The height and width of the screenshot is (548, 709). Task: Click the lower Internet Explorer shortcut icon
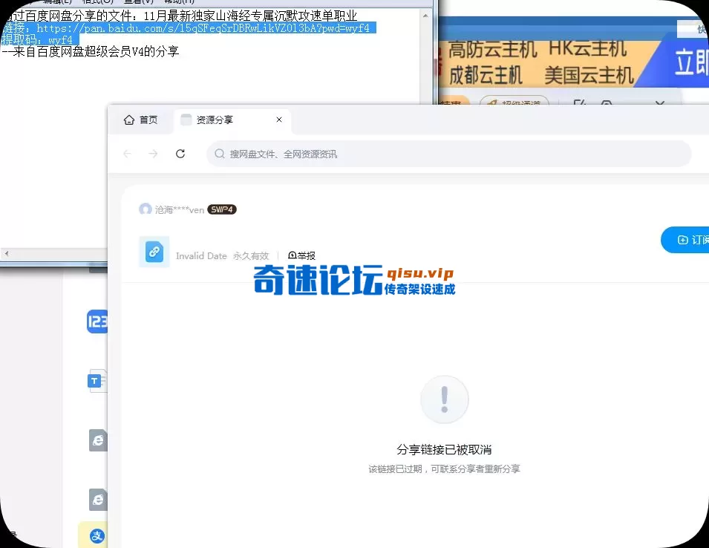click(97, 499)
